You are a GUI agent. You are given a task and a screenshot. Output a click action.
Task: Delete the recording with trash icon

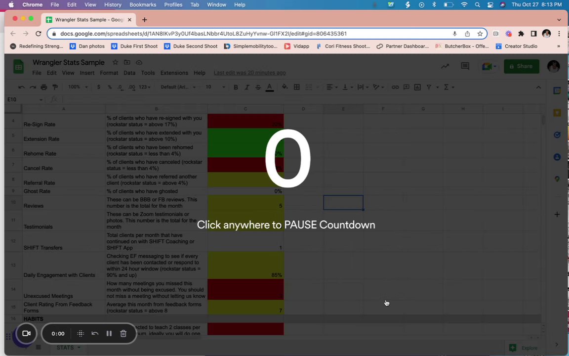click(123, 333)
